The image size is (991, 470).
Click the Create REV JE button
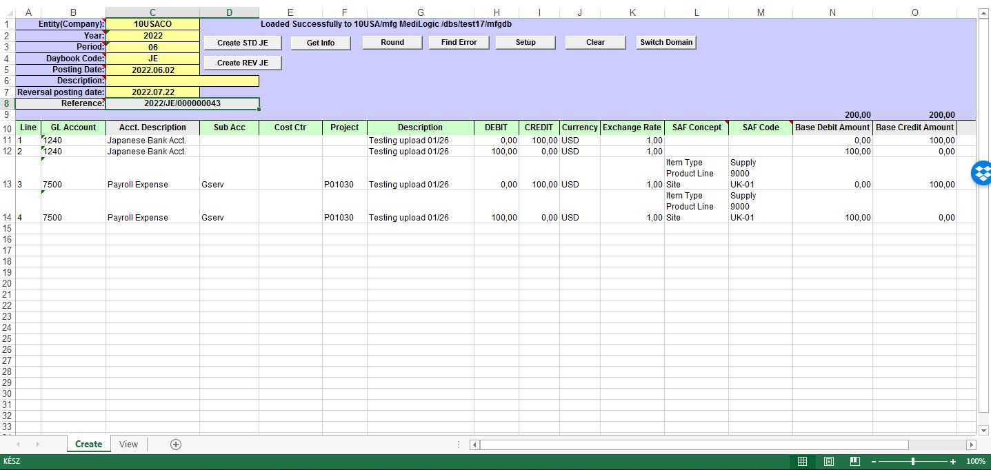(242, 62)
